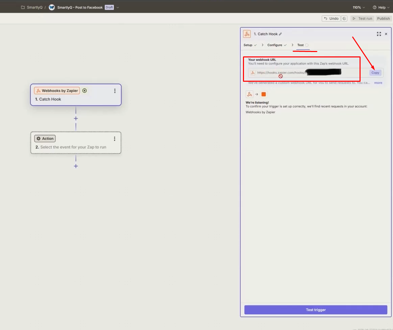Click the more link under webhook URL

click(x=378, y=83)
